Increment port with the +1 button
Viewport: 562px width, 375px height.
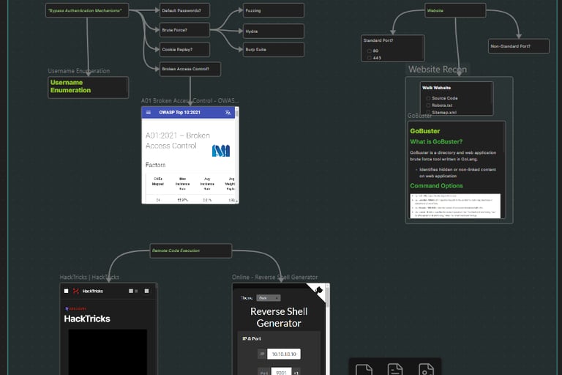296,373
